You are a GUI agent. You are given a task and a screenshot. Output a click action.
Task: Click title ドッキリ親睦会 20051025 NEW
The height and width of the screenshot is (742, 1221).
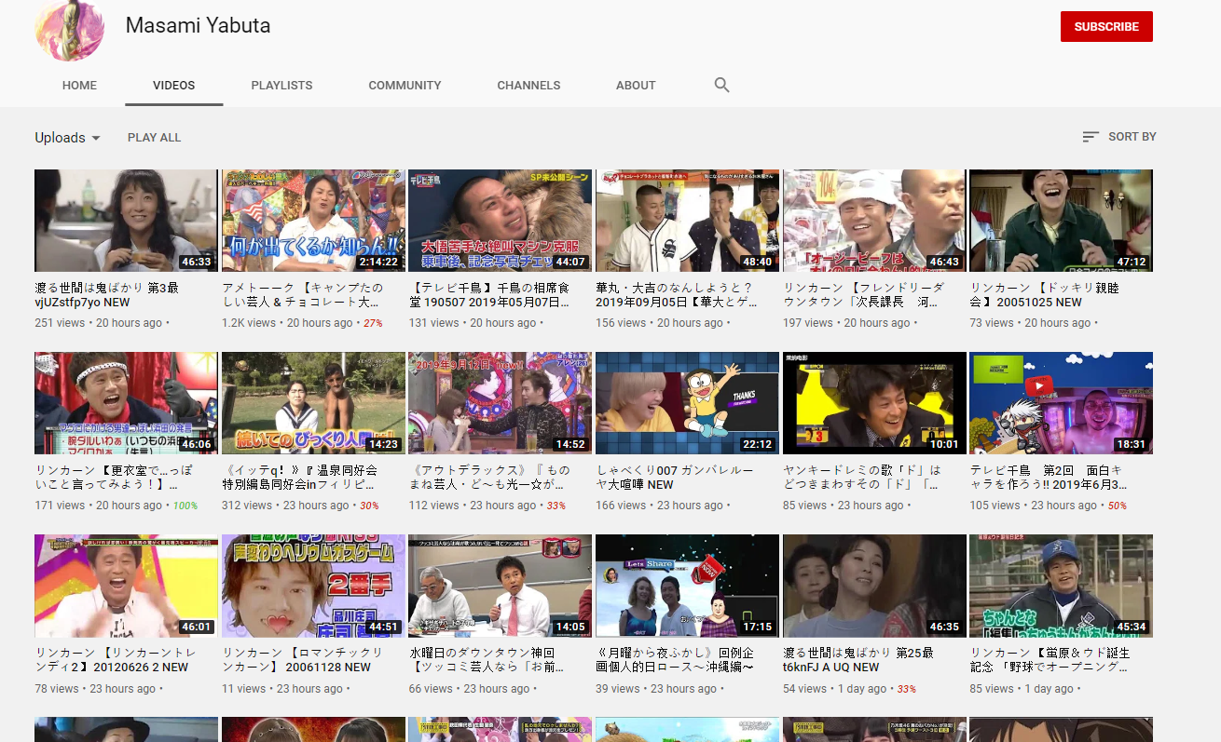click(x=1045, y=295)
